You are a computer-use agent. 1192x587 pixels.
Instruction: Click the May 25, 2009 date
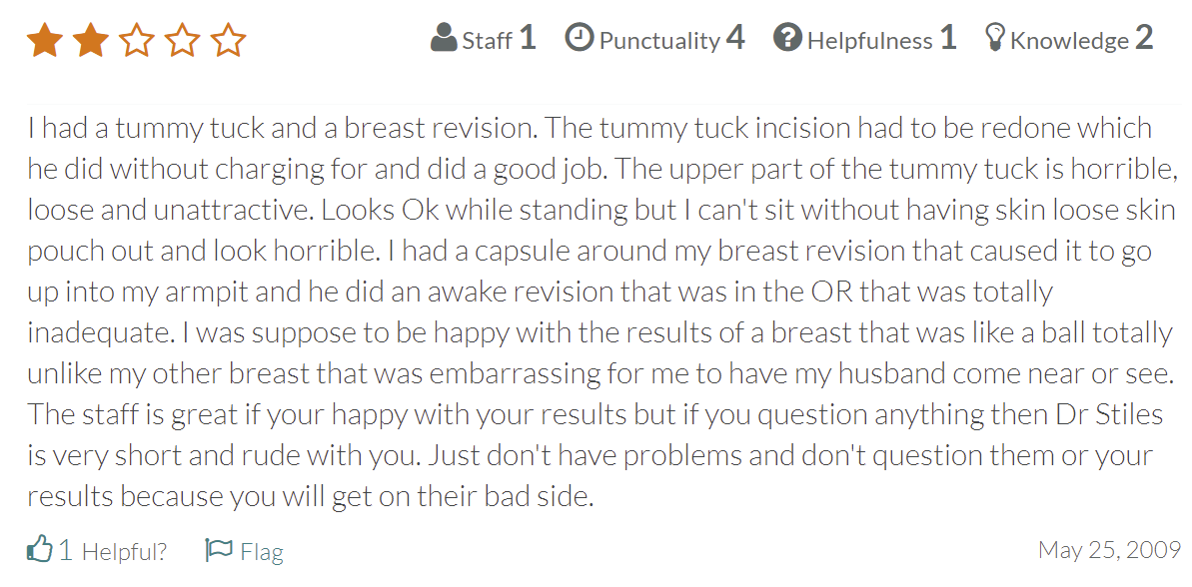(1110, 549)
